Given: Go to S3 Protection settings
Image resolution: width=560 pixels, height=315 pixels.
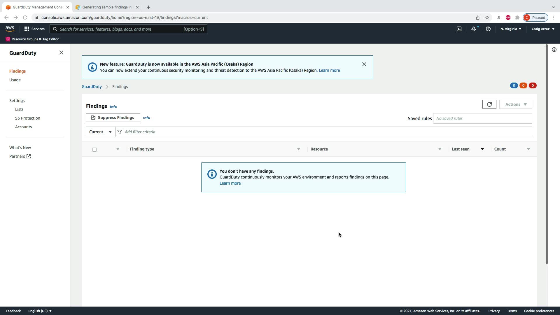Looking at the screenshot, I should 28,118.
